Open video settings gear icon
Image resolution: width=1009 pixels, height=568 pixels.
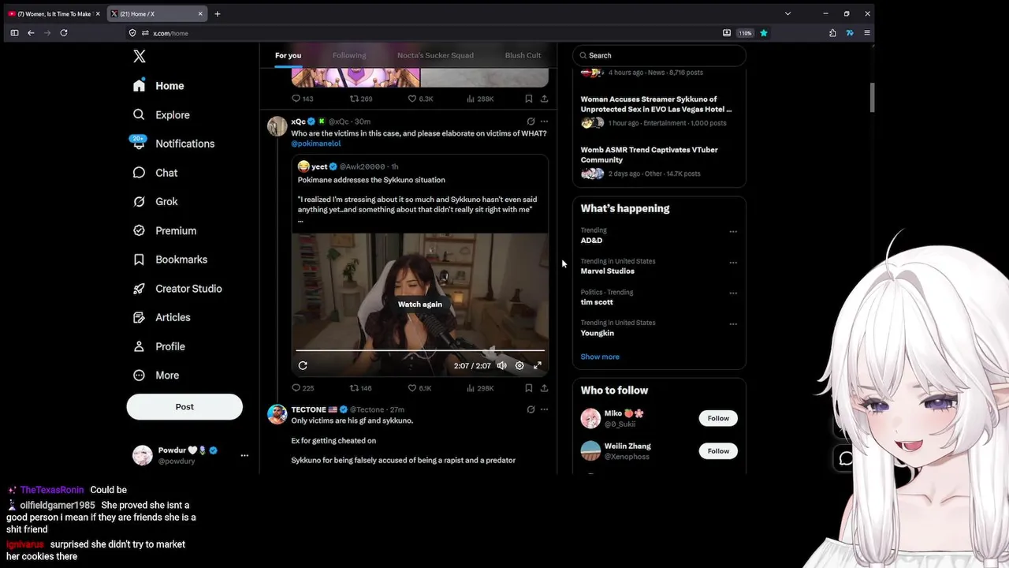click(x=519, y=365)
